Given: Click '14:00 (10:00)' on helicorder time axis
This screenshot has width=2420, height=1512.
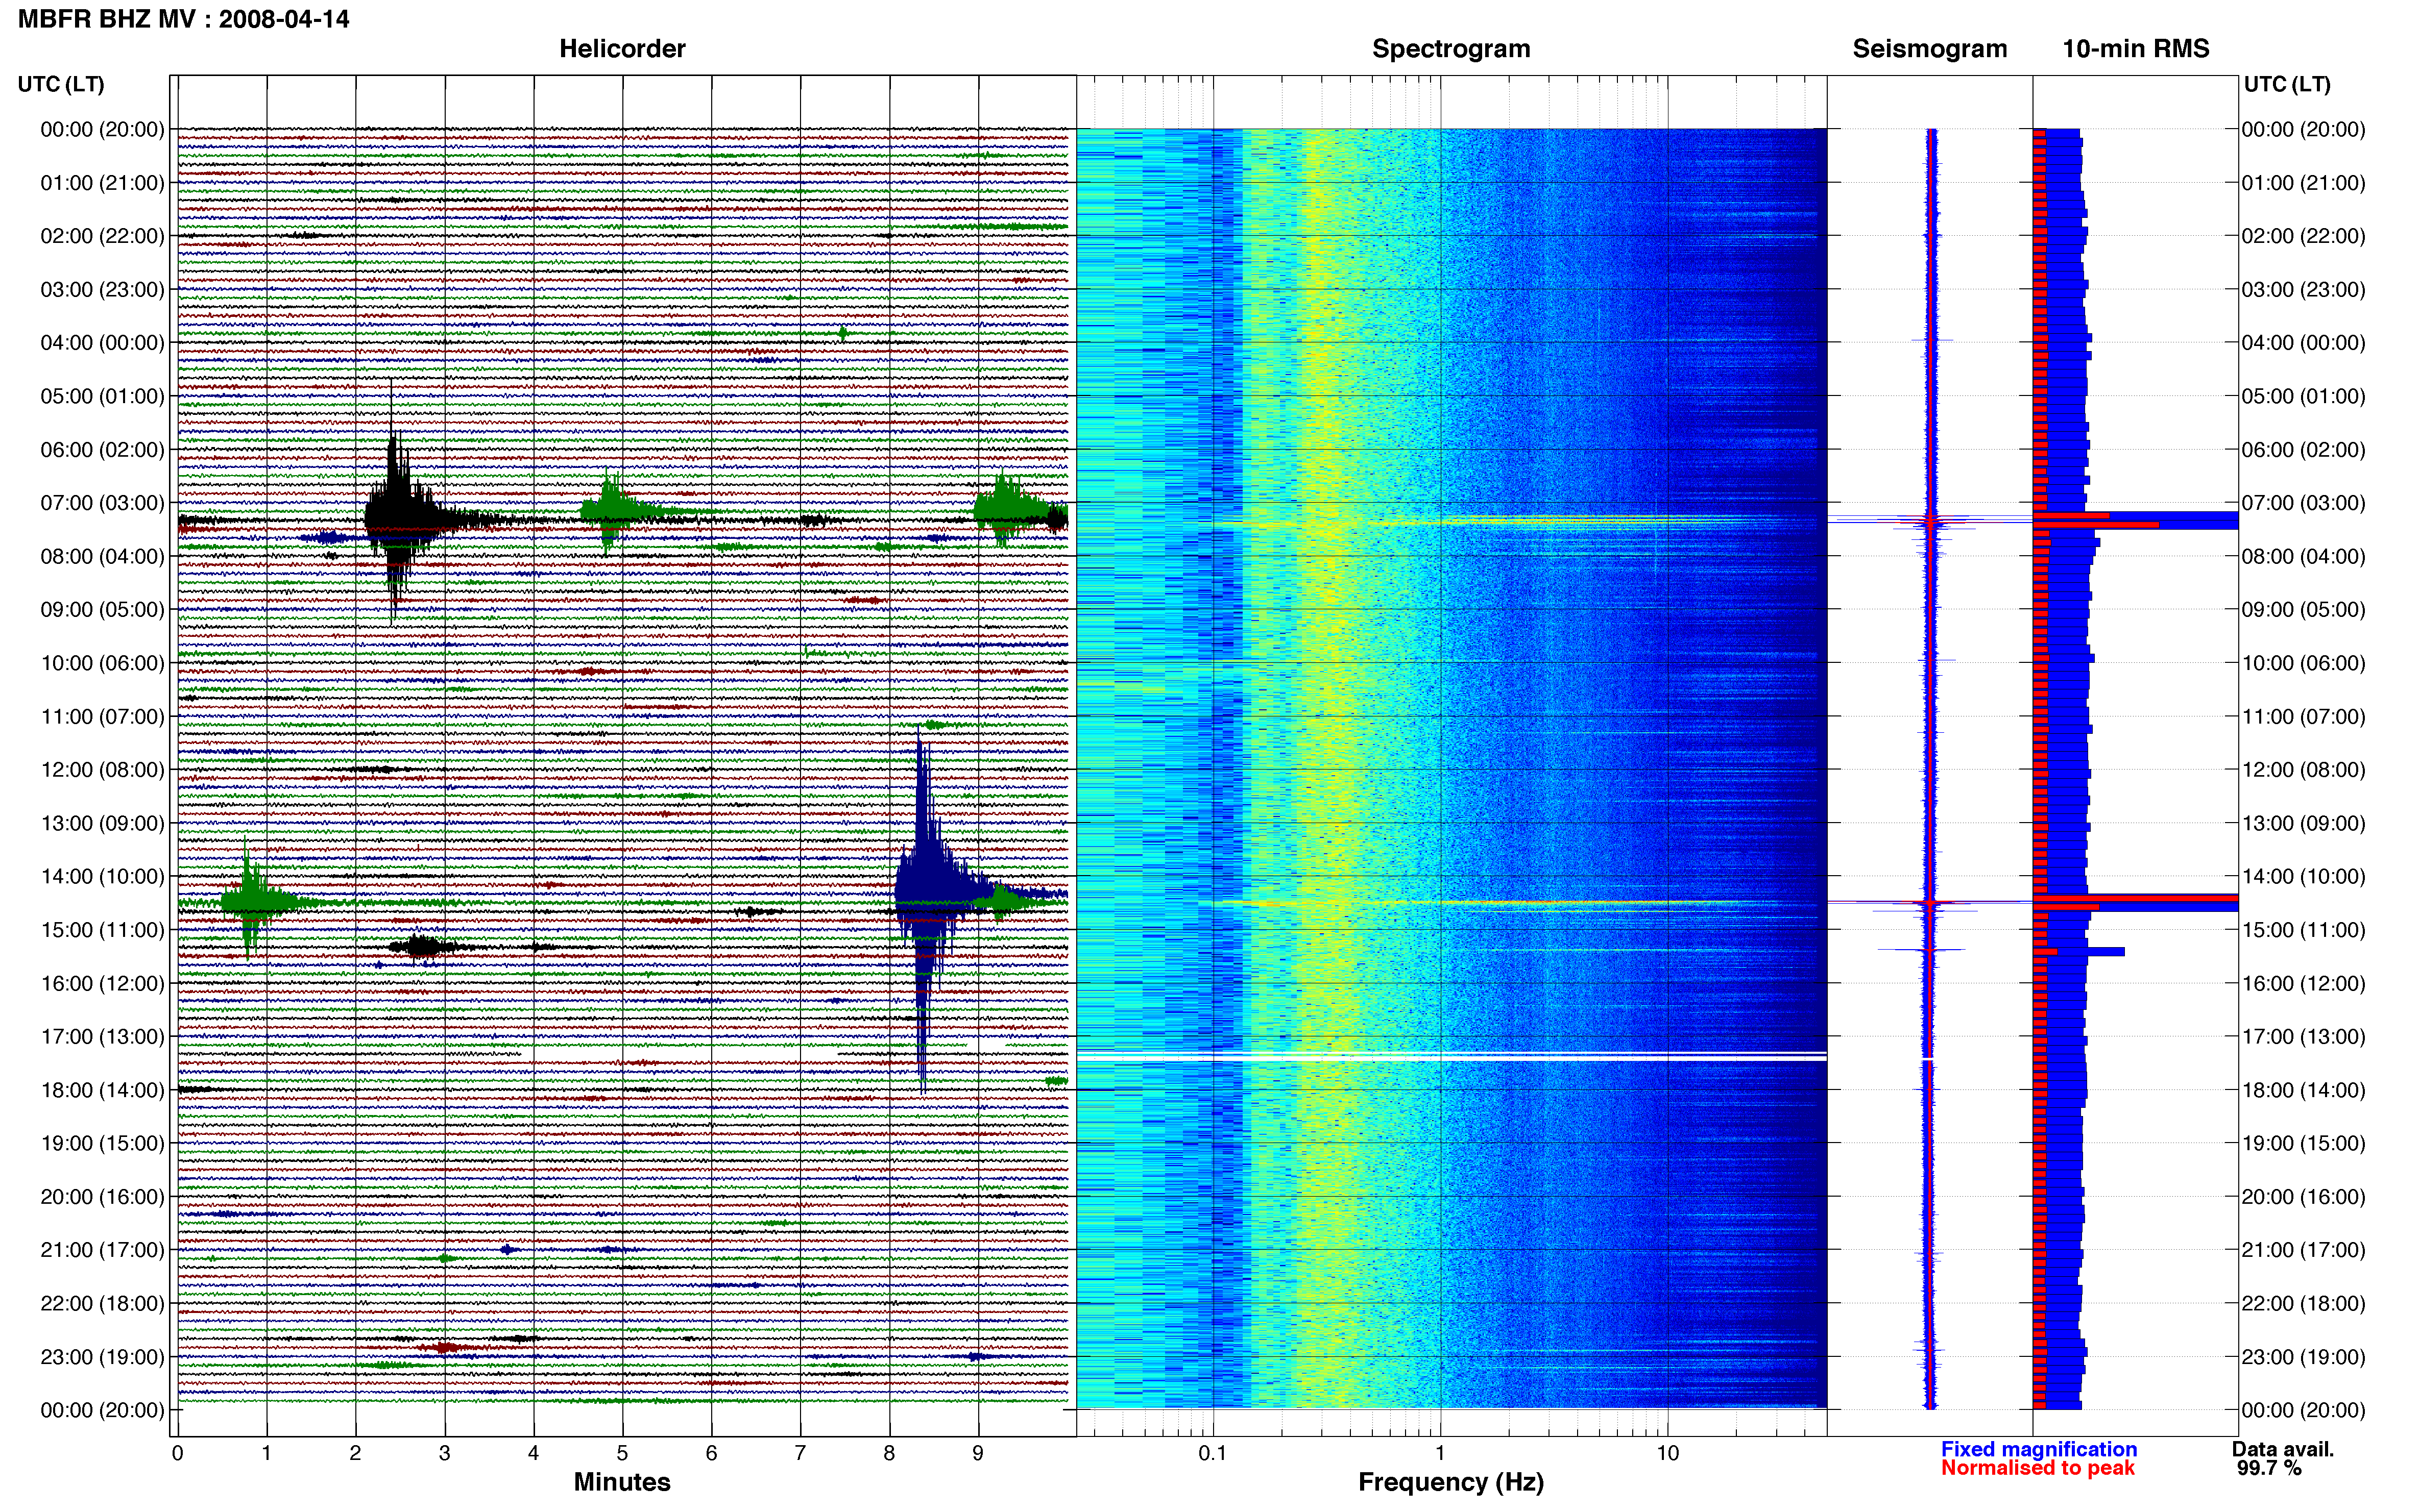Looking at the screenshot, I should tap(102, 877).
